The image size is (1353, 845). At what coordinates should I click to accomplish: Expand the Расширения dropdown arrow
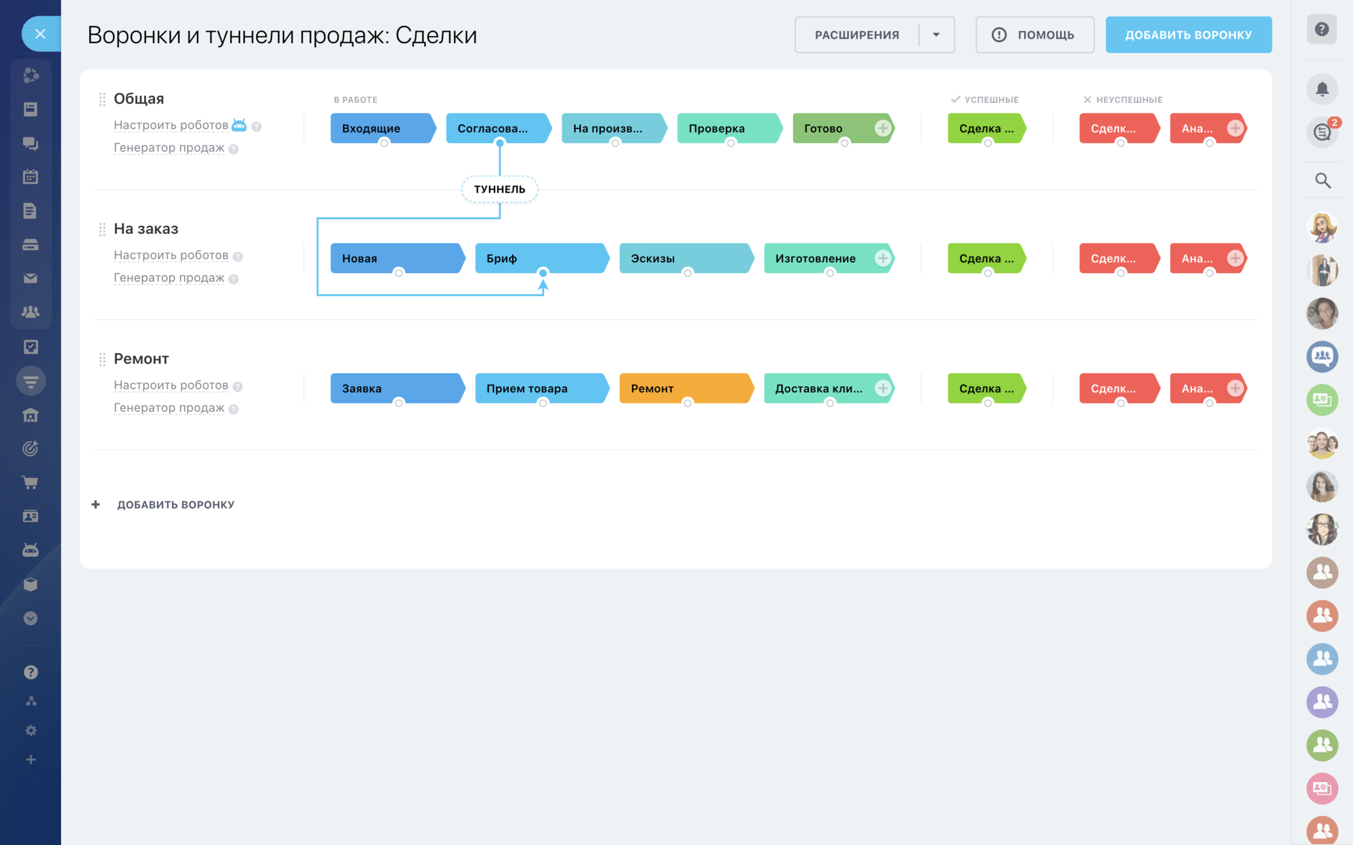(936, 34)
